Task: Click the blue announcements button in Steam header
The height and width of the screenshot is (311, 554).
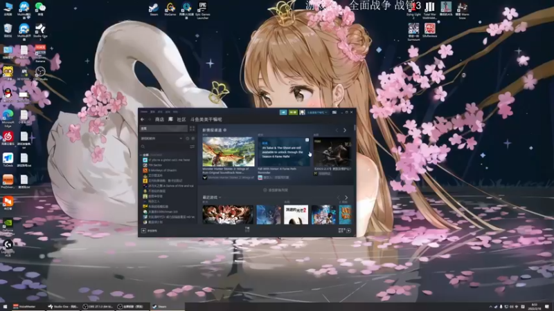Action: (283, 112)
